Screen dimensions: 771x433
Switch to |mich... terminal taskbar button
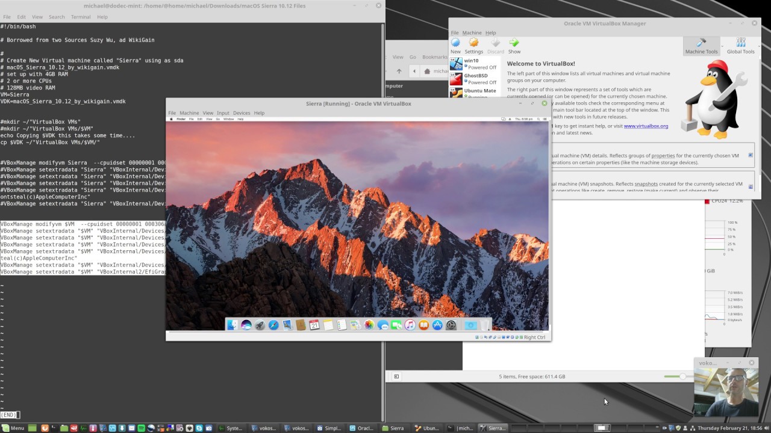tap(461, 428)
